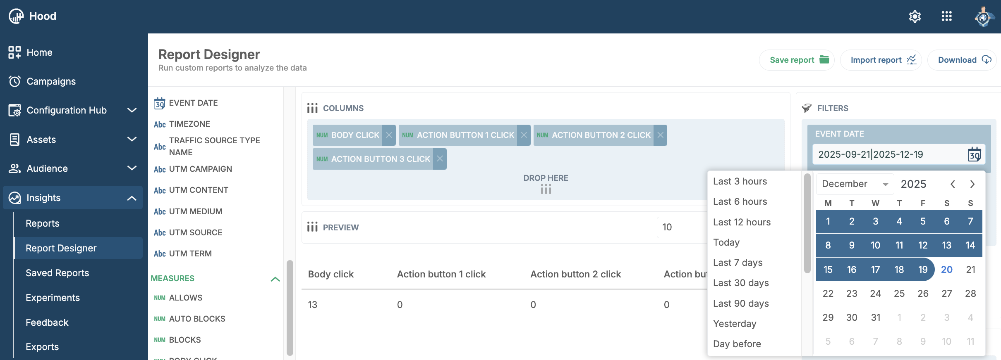Remove the BODY CLICK column chip

tap(389, 135)
